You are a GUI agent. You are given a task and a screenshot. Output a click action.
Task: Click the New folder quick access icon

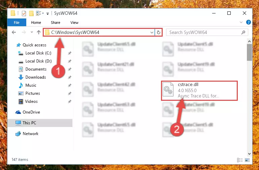(x=31, y=13)
